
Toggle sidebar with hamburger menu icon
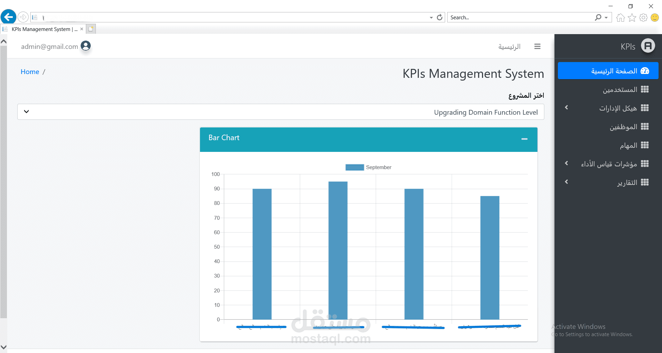tap(537, 46)
